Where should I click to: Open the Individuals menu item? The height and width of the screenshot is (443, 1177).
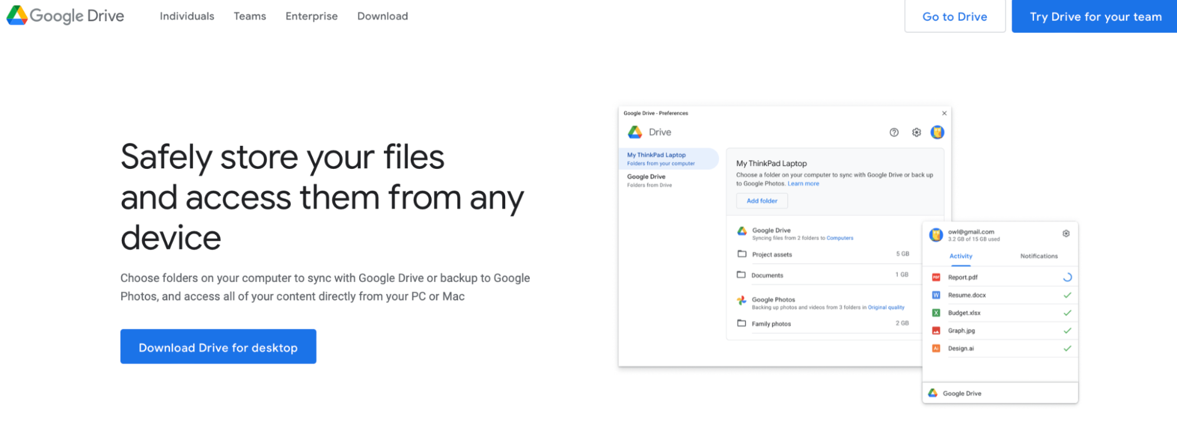coord(187,16)
